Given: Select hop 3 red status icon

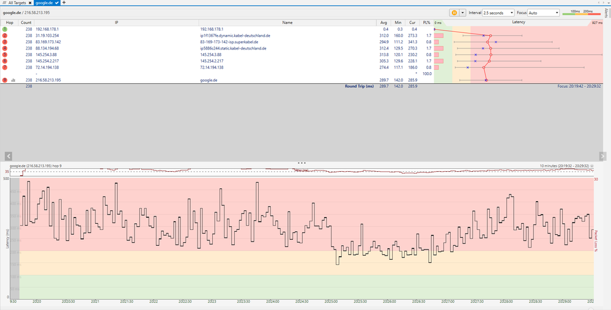Looking at the screenshot, I should click(5, 42).
